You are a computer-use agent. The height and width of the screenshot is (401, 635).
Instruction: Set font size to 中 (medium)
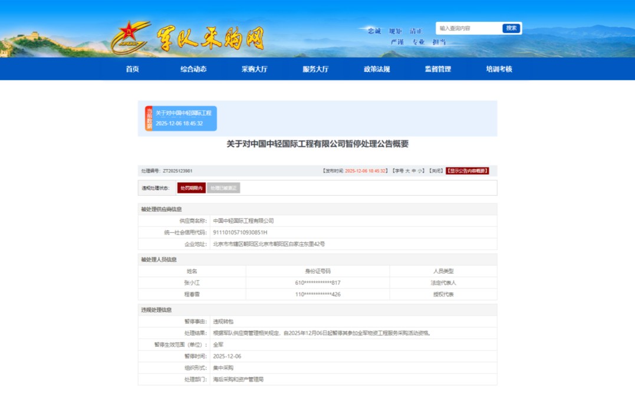(414, 171)
